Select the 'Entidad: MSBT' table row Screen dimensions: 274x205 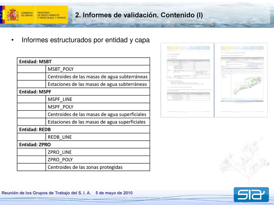point(83,62)
